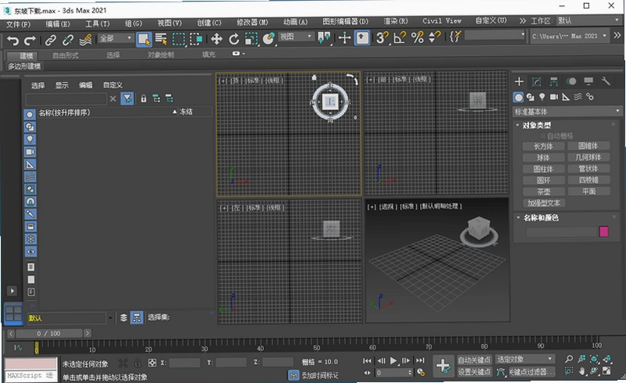Click Use Pivot Point Center icon
626x383 pixels.
coord(324,38)
